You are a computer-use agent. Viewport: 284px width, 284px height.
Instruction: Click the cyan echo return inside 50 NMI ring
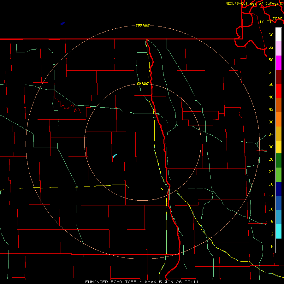coord(115,156)
